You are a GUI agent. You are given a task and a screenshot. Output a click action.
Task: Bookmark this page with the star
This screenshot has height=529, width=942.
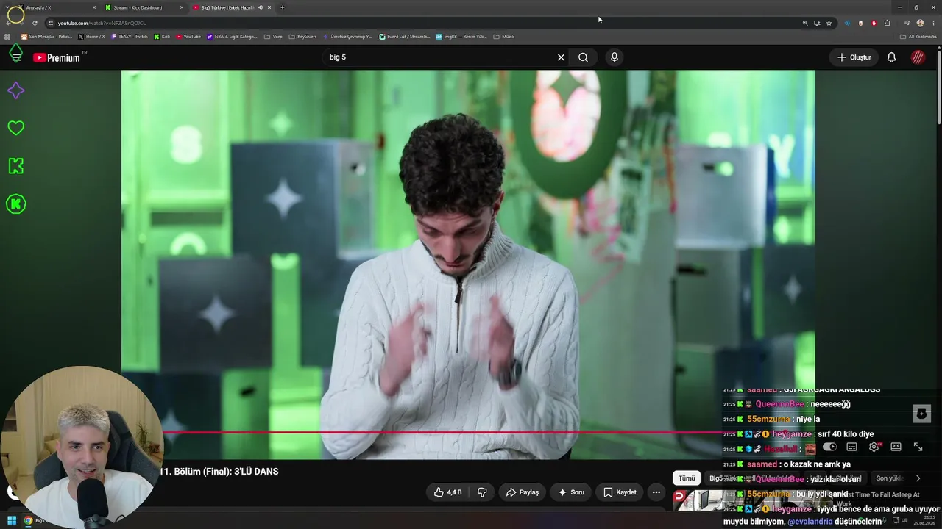pos(829,23)
